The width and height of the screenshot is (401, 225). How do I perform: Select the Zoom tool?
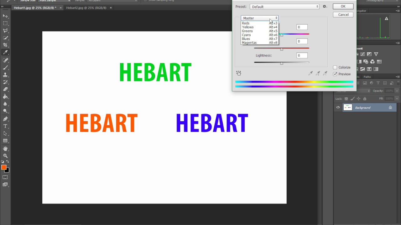point(5,156)
